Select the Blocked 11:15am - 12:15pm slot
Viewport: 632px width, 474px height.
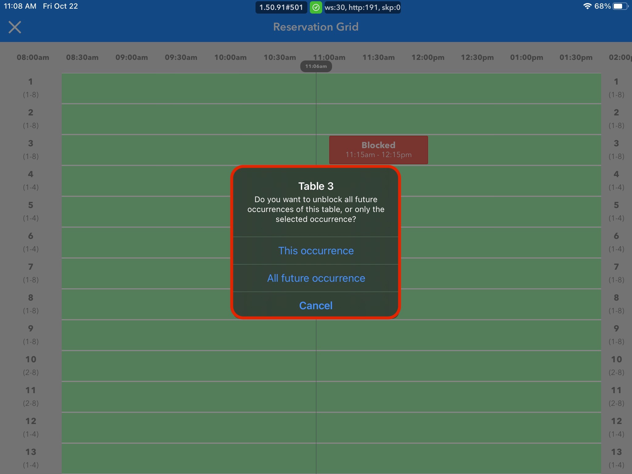click(378, 150)
